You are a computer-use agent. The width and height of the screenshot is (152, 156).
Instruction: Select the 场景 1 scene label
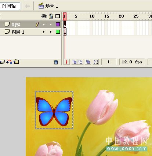pyautogui.click(x=52, y=6)
